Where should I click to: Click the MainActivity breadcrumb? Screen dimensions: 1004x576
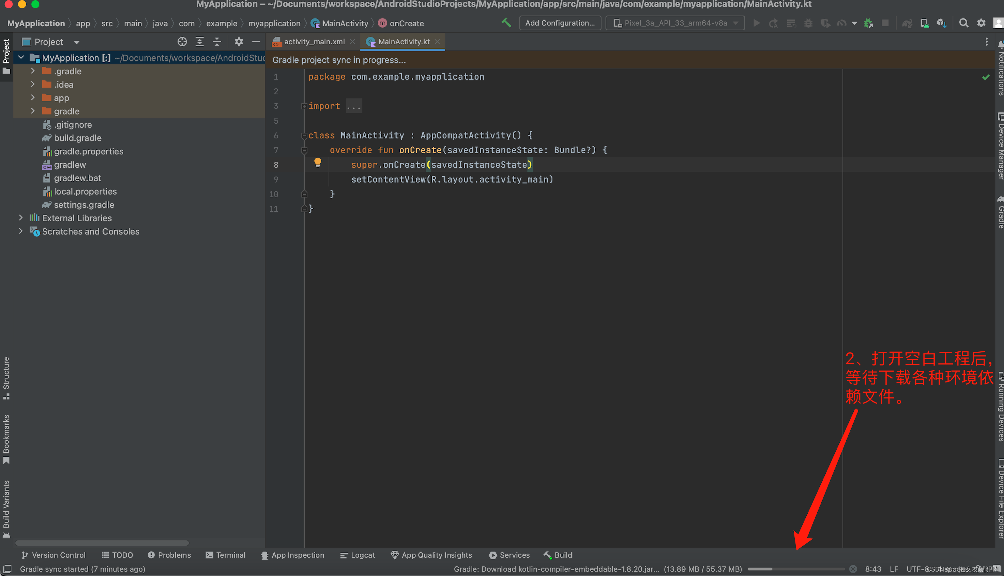coord(340,23)
